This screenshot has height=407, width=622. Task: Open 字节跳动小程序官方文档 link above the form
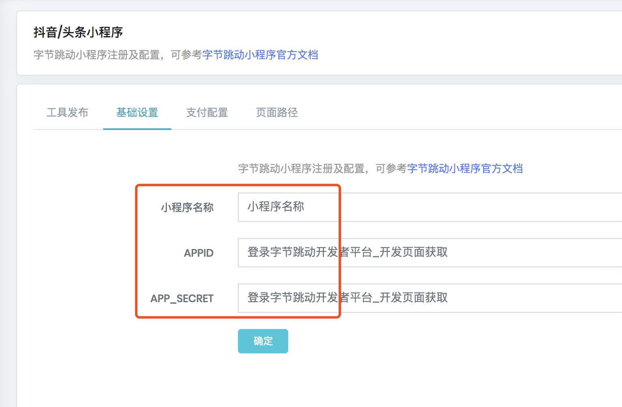click(x=465, y=169)
